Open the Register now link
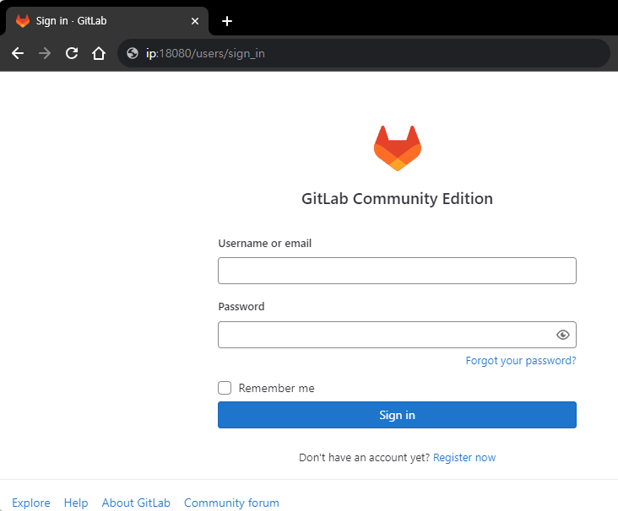The width and height of the screenshot is (618, 511). (x=464, y=458)
